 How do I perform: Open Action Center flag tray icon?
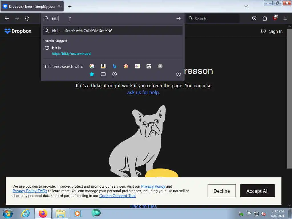249,213
